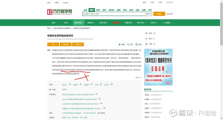Click keyword 延年益寿
Viewport: 223px width, 120px height.
(75, 117)
